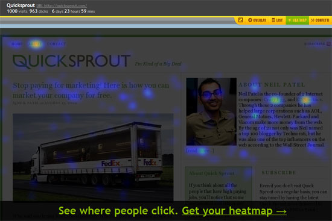Click the 'About Neil Patel' heading
This screenshot has height=221, width=332.
click(272, 85)
